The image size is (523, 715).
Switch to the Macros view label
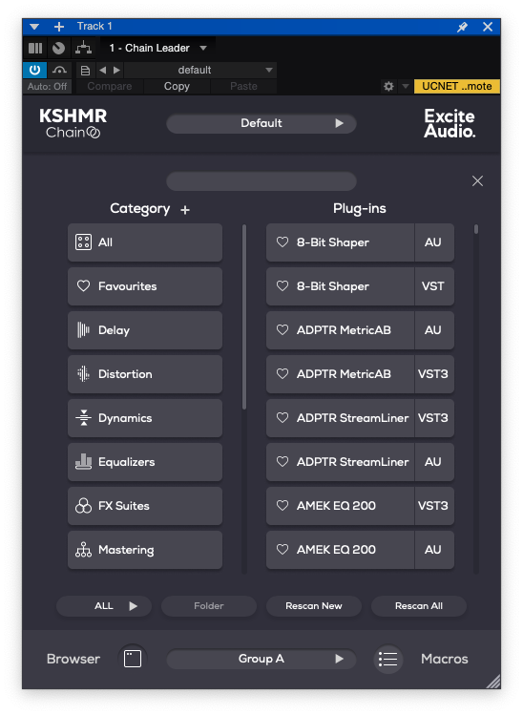445,659
